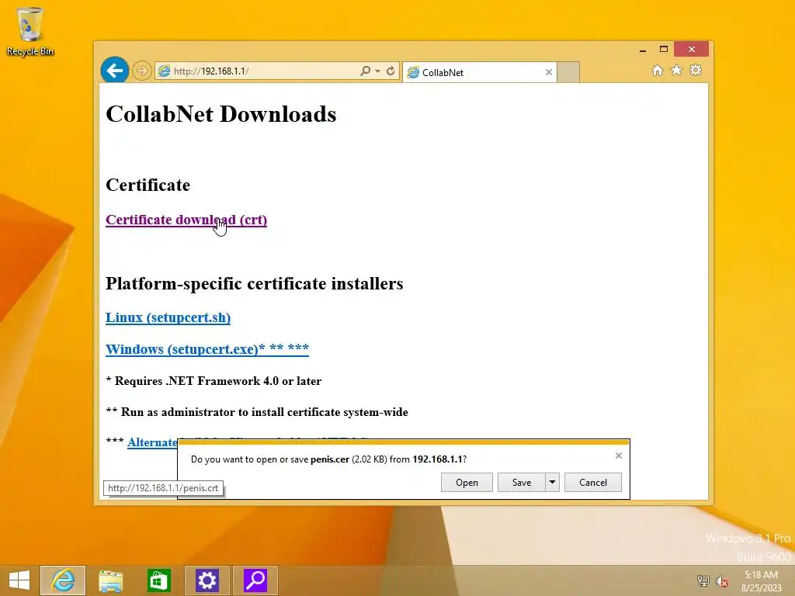
Task: Cancel the penis.cer download prompt
Action: click(x=592, y=483)
